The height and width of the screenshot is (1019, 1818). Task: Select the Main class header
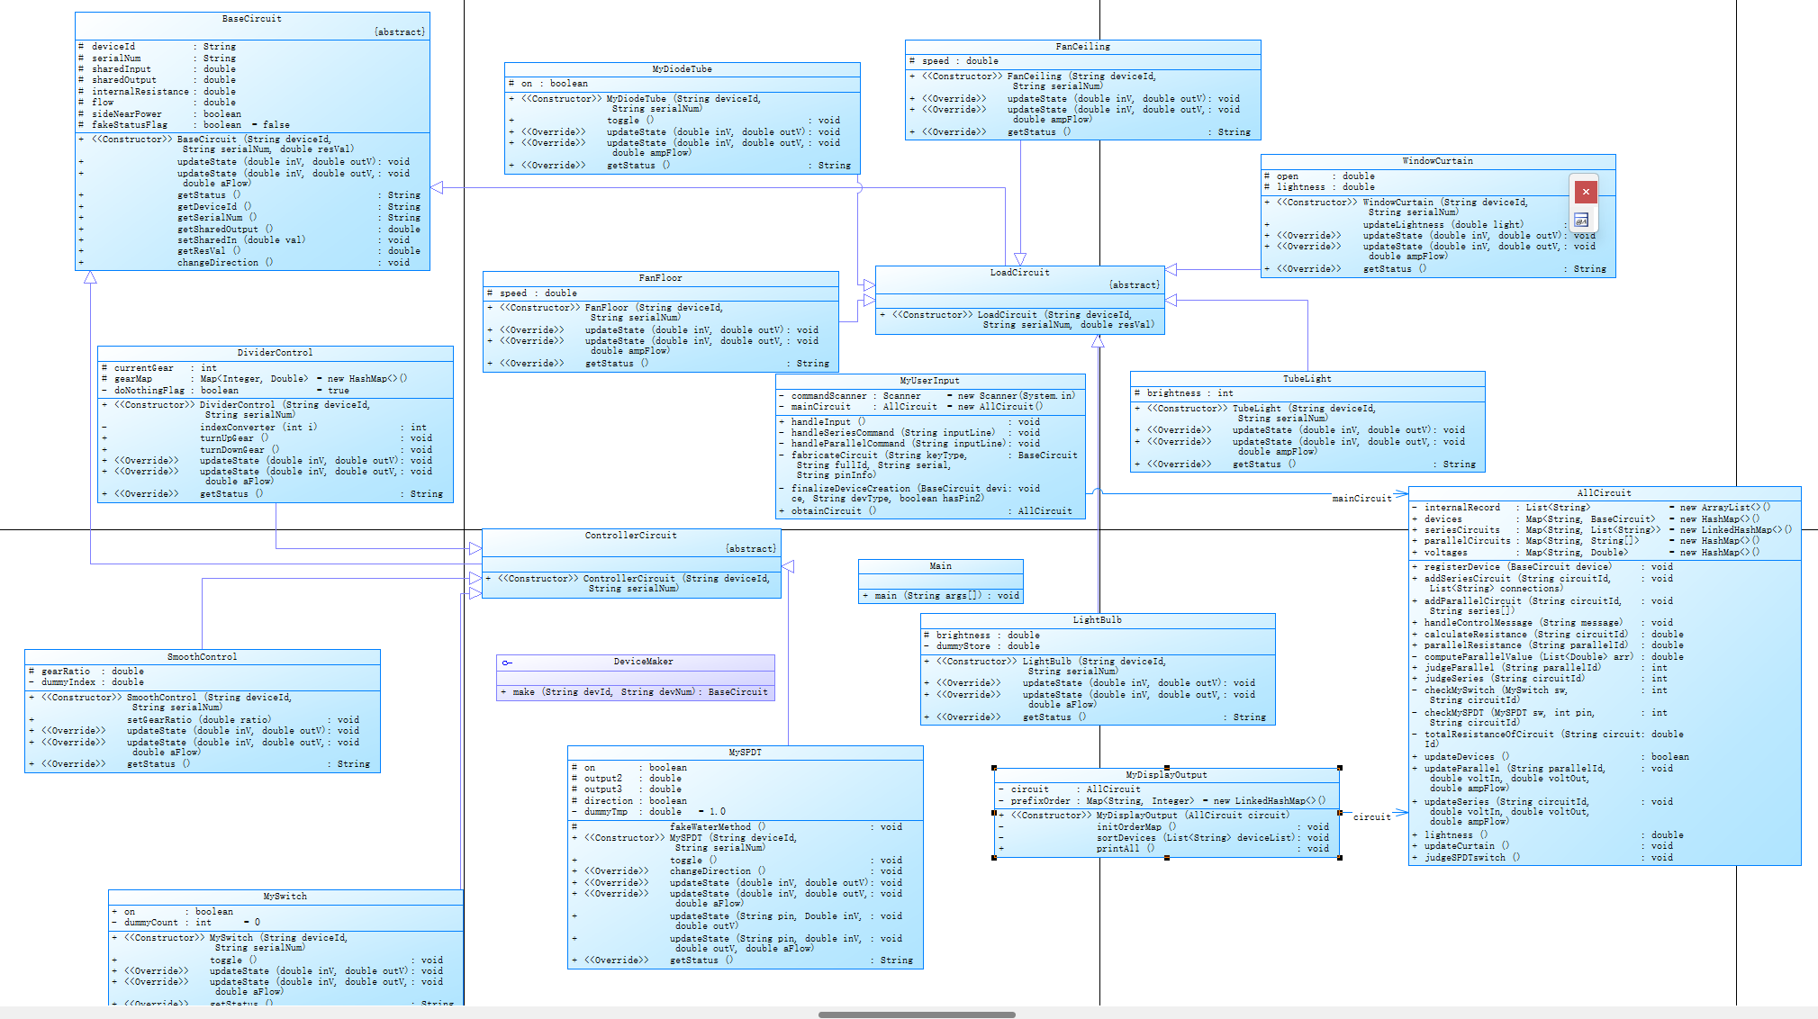point(941,566)
